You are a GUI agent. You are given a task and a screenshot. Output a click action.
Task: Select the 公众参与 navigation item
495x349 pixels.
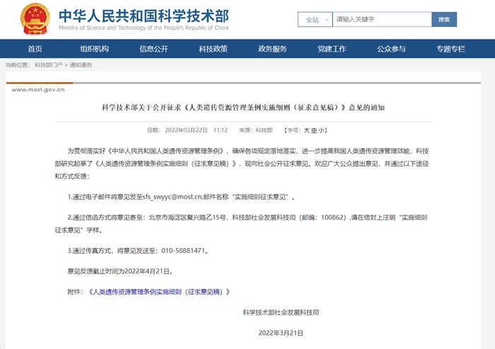(x=391, y=49)
